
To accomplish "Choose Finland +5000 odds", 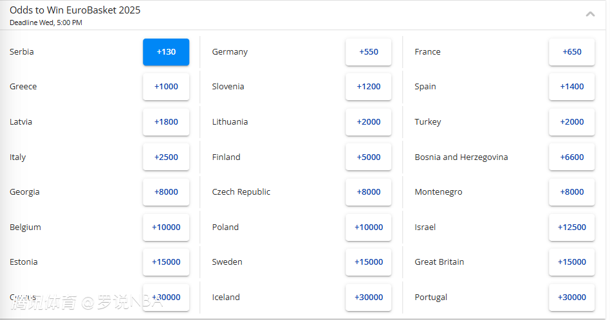I will click(x=369, y=157).
